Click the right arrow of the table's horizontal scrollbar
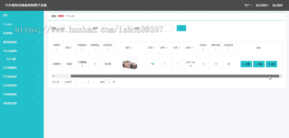 pos(281,76)
